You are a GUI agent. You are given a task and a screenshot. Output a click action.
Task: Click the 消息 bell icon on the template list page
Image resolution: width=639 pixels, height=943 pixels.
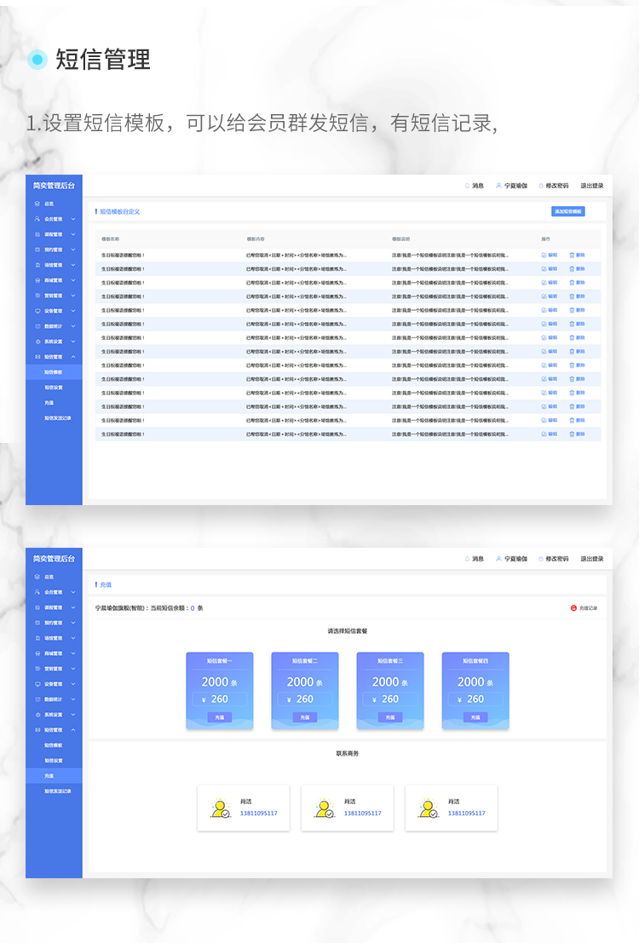pyautogui.click(x=467, y=186)
